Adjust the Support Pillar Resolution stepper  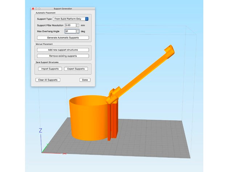tap(78, 25)
